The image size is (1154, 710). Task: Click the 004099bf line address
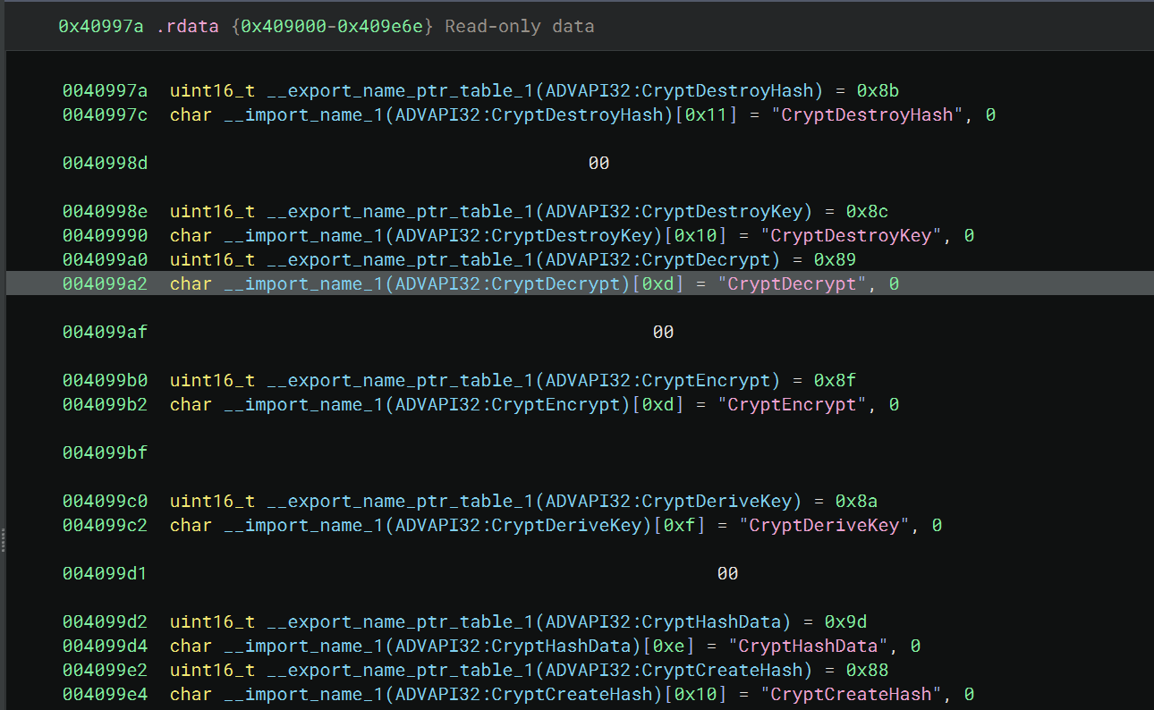(x=105, y=452)
